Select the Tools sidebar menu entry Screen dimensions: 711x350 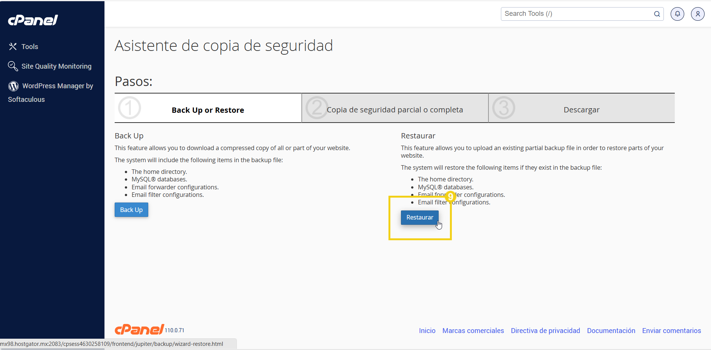(x=30, y=46)
